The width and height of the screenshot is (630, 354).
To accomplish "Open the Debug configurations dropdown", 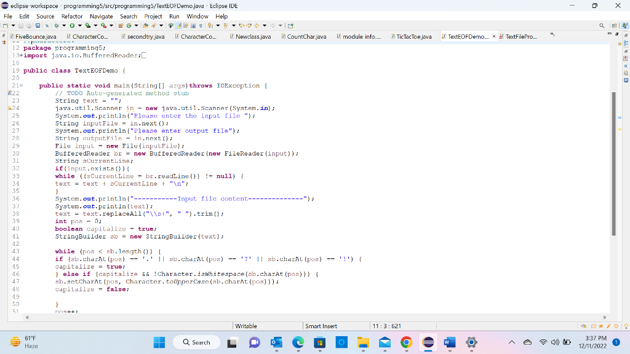I will coord(64,26).
